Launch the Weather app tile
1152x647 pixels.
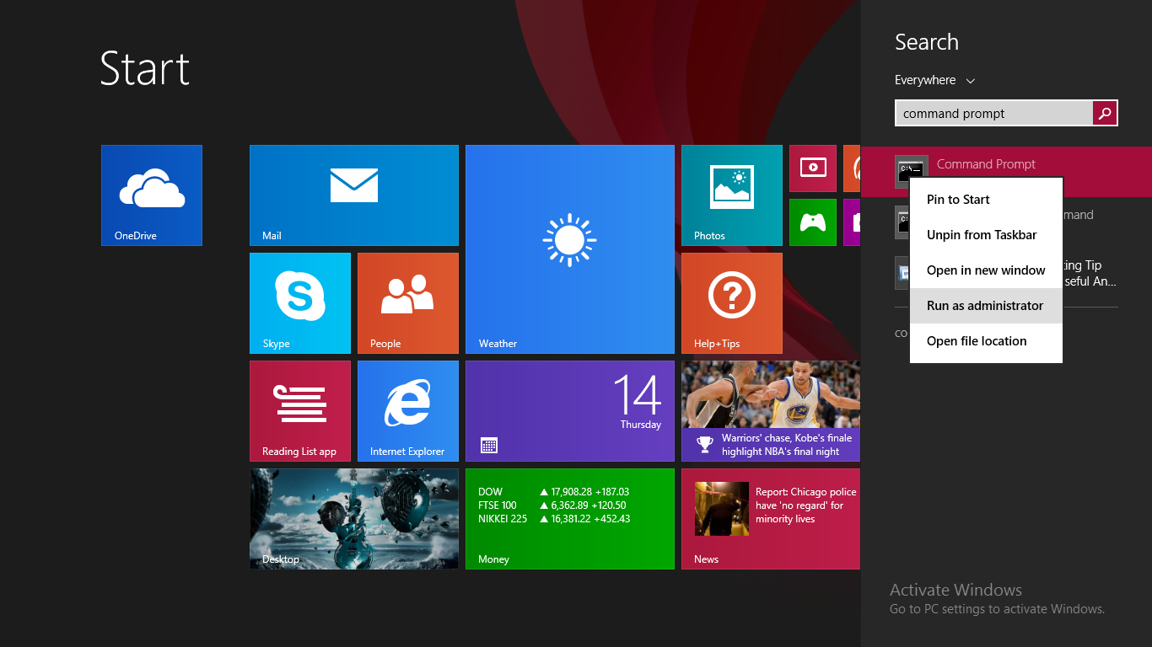[x=569, y=249]
